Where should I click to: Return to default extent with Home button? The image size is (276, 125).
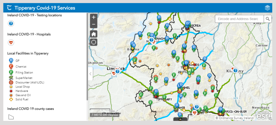[93, 34]
